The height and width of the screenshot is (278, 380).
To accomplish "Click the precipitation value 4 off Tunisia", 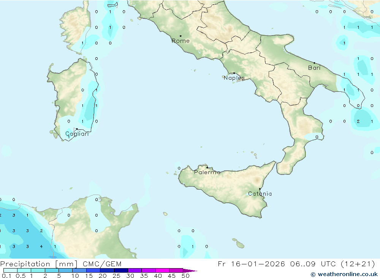I will 41,247.
